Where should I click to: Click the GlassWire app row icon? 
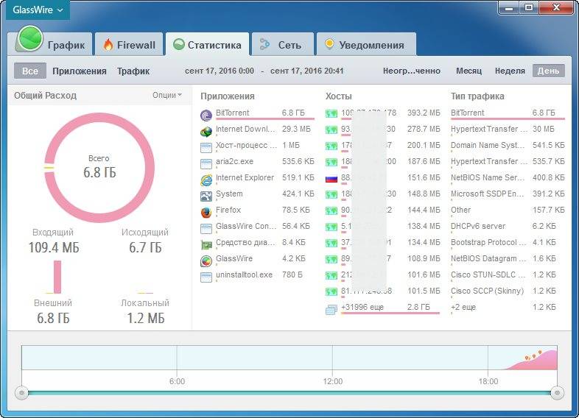(206, 261)
